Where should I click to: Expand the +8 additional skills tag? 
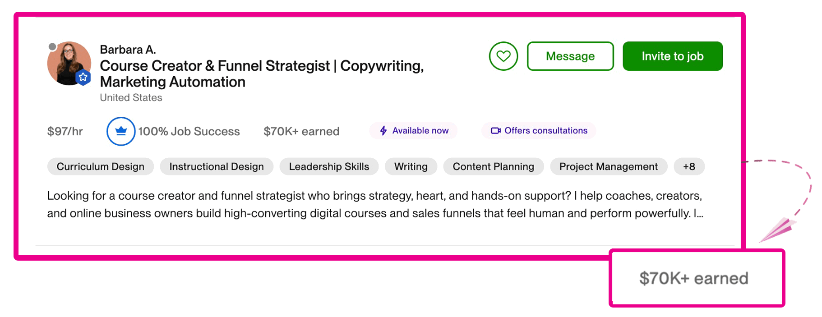coord(689,166)
